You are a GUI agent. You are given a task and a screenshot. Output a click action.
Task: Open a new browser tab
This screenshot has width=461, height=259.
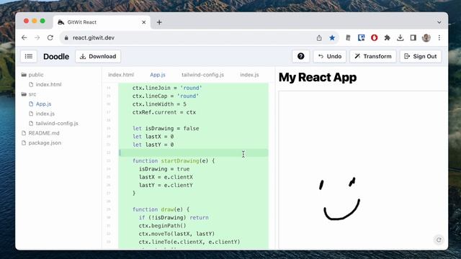[x=159, y=22]
